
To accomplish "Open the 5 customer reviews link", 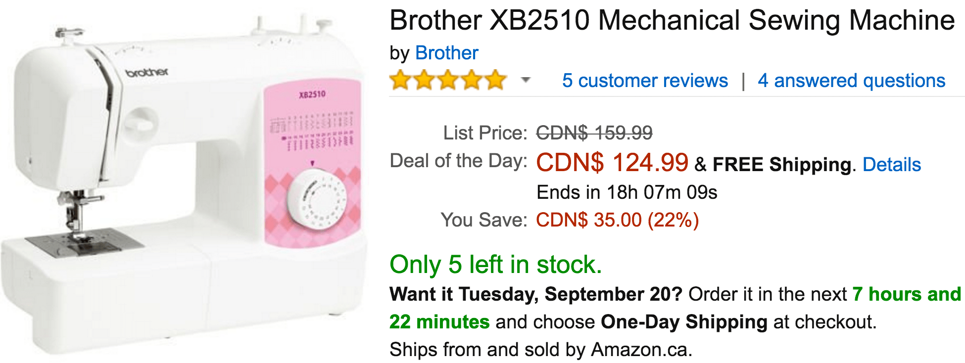I will (x=645, y=81).
